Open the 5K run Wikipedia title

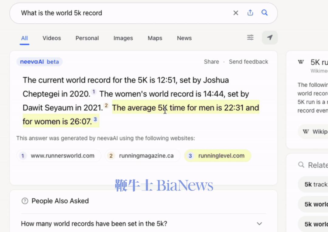[x=319, y=62]
